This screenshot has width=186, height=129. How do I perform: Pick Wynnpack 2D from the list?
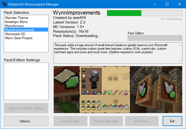pyautogui.click(x=15, y=34)
